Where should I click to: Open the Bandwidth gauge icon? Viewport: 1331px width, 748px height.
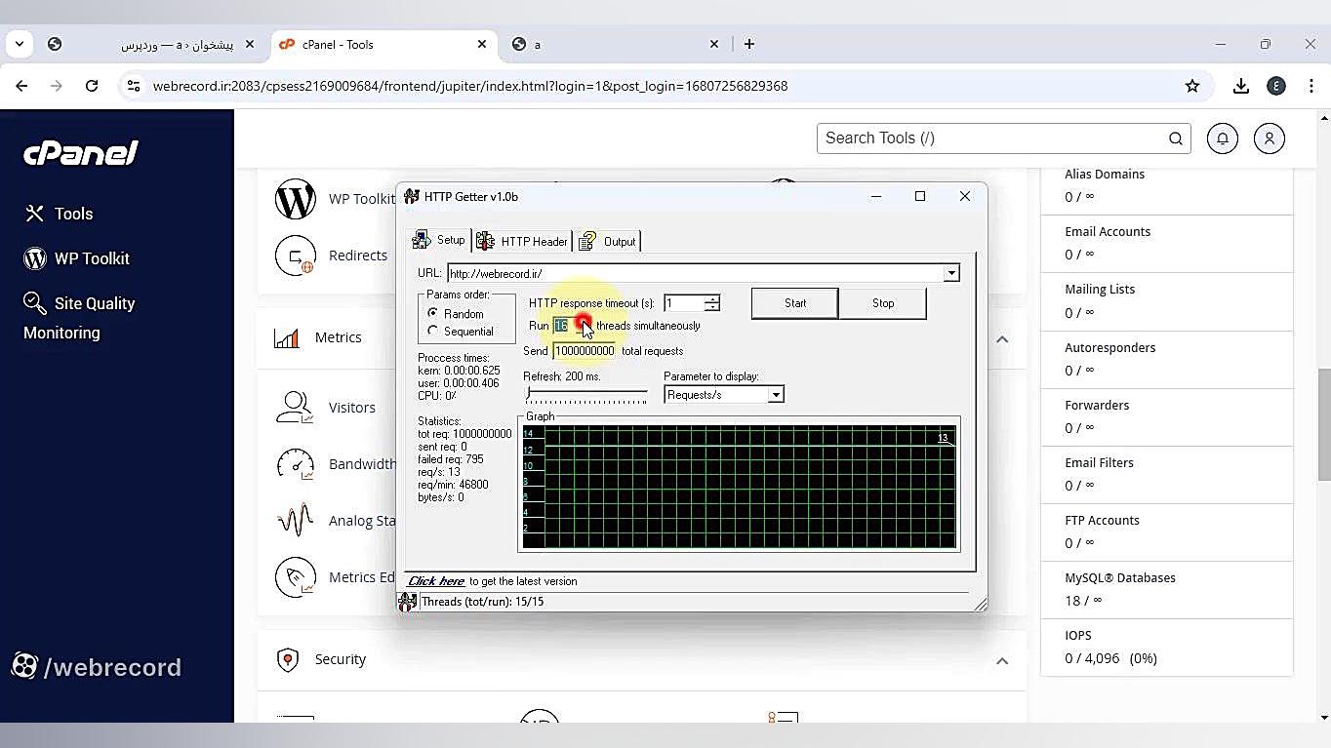[295, 464]
